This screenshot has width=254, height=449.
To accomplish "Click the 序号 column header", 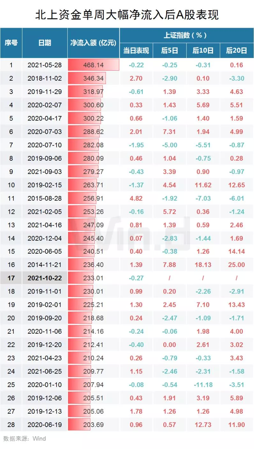I will click(11, 43).
